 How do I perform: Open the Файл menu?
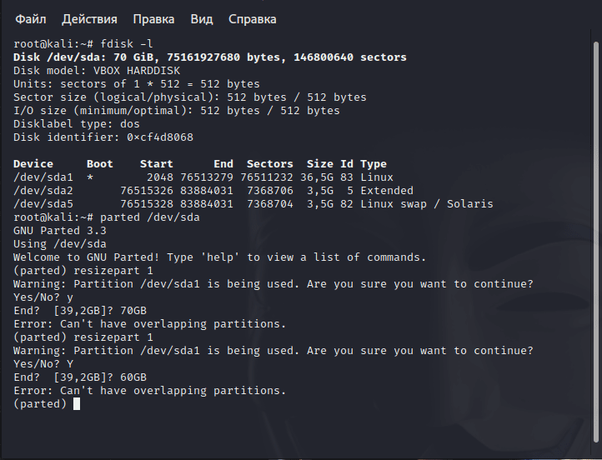click(31, 19)
